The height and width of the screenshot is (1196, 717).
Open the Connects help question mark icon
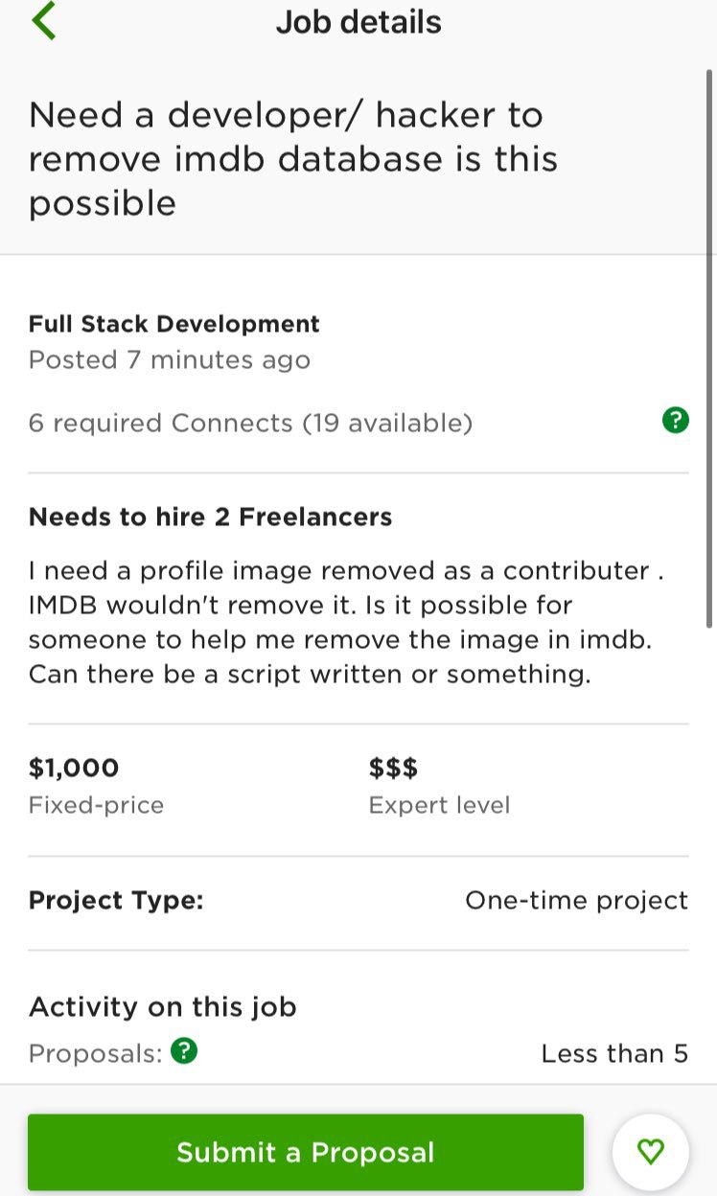click(676, 420)
